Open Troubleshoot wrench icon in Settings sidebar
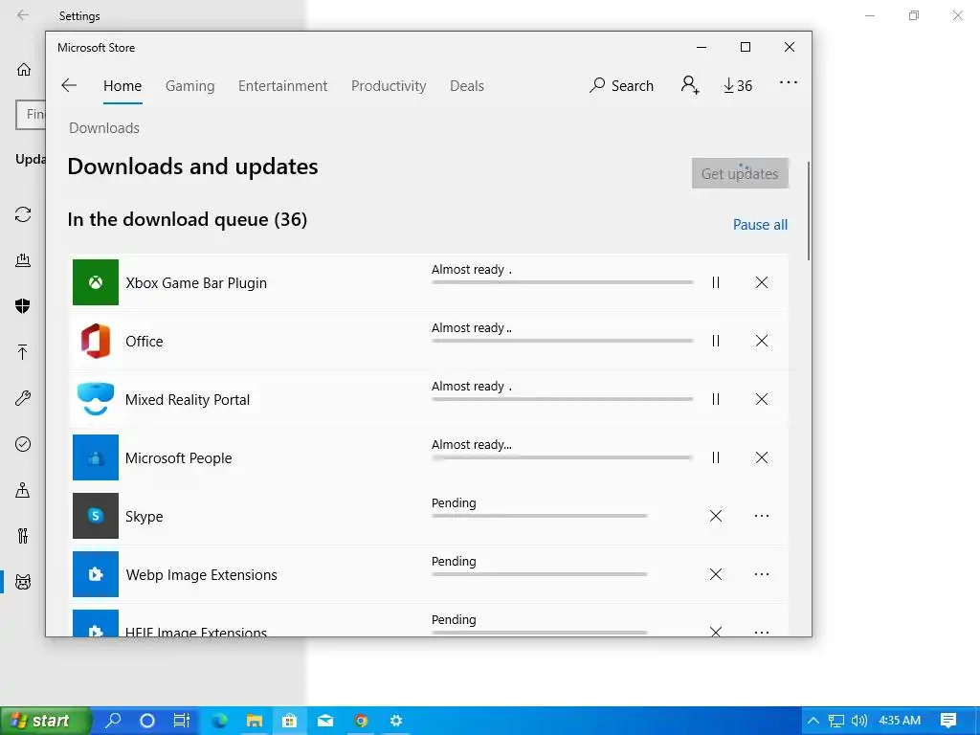980x735 pixels. (x=23, y=398)
